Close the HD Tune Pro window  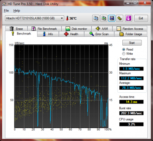click(145, 3)
